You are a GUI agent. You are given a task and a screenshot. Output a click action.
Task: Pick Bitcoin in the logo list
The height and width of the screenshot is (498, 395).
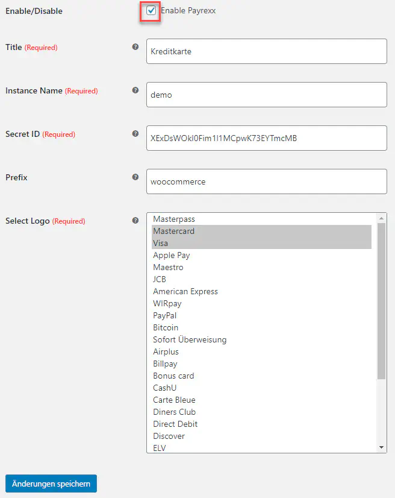pos(166,327)
